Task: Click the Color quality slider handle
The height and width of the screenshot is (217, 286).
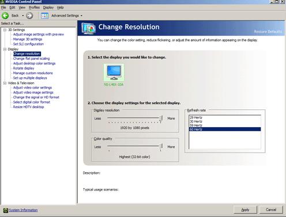Action: coord(161,147)
